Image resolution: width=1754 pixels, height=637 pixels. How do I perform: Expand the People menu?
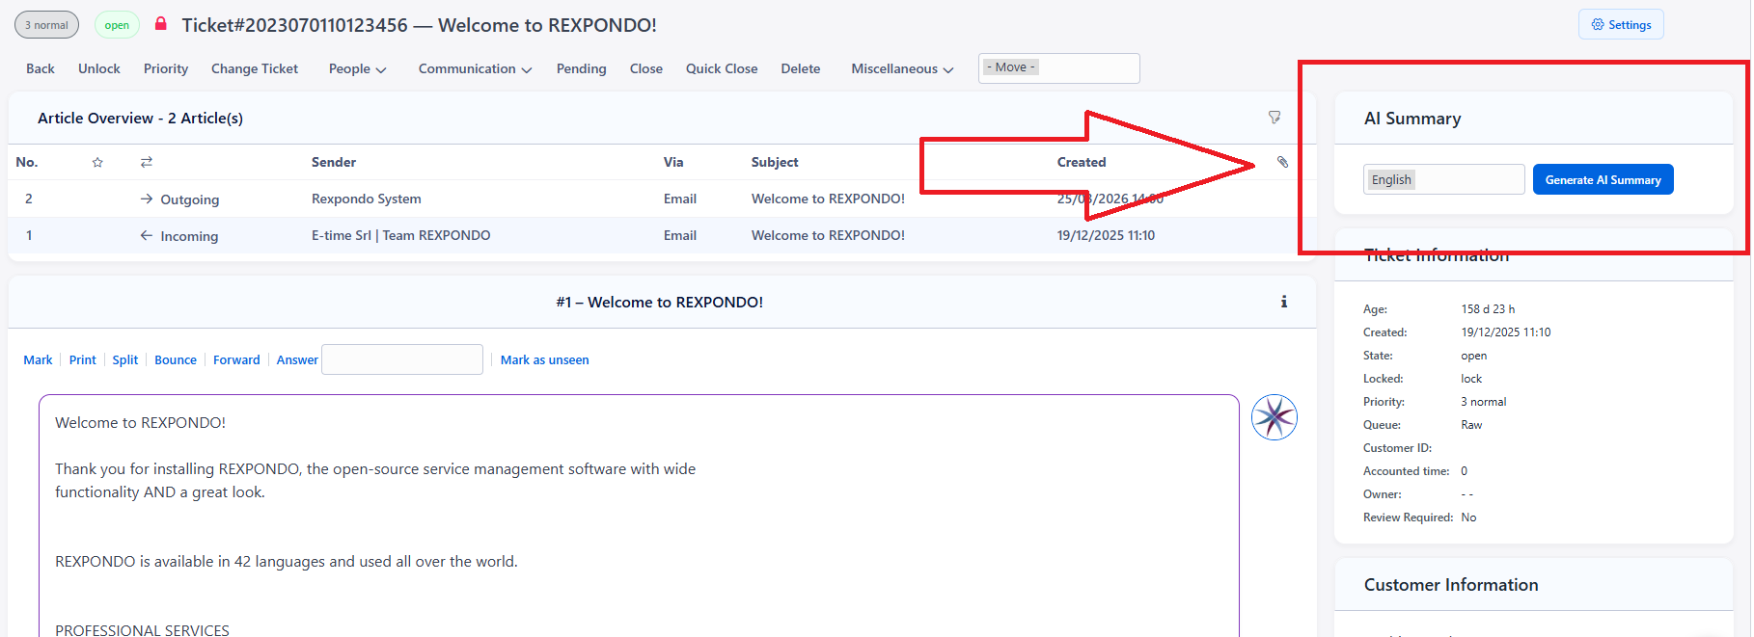(x=357, y=68)
